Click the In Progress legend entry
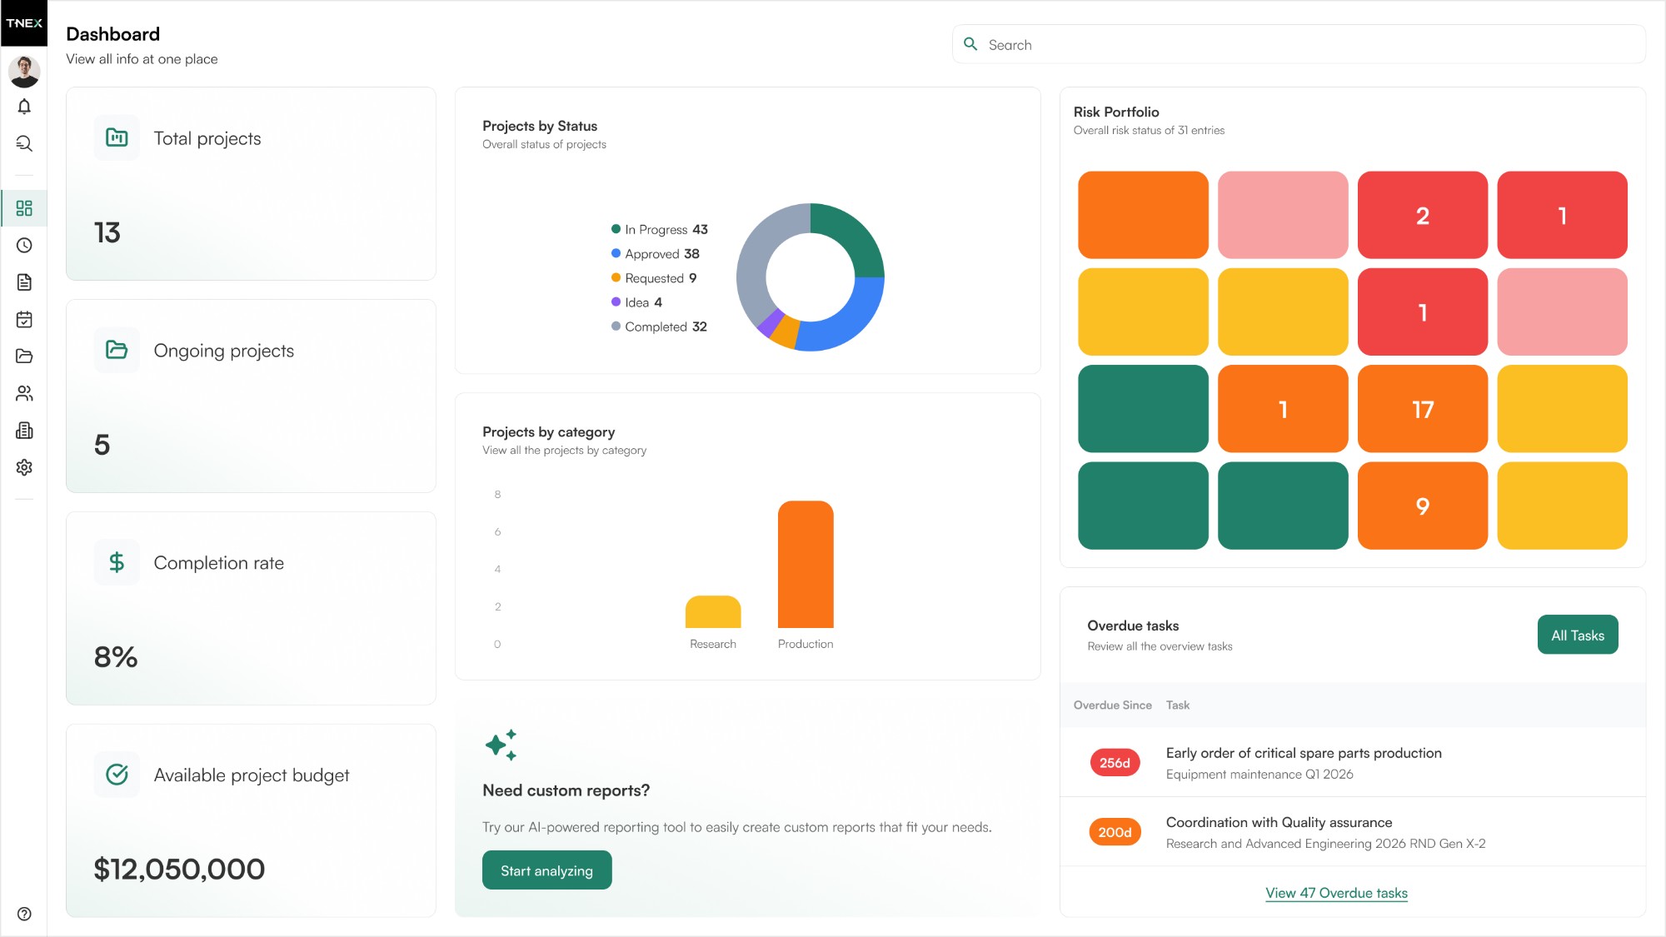The width and height of the screenshot is (1666, 937). click(660, 229)
